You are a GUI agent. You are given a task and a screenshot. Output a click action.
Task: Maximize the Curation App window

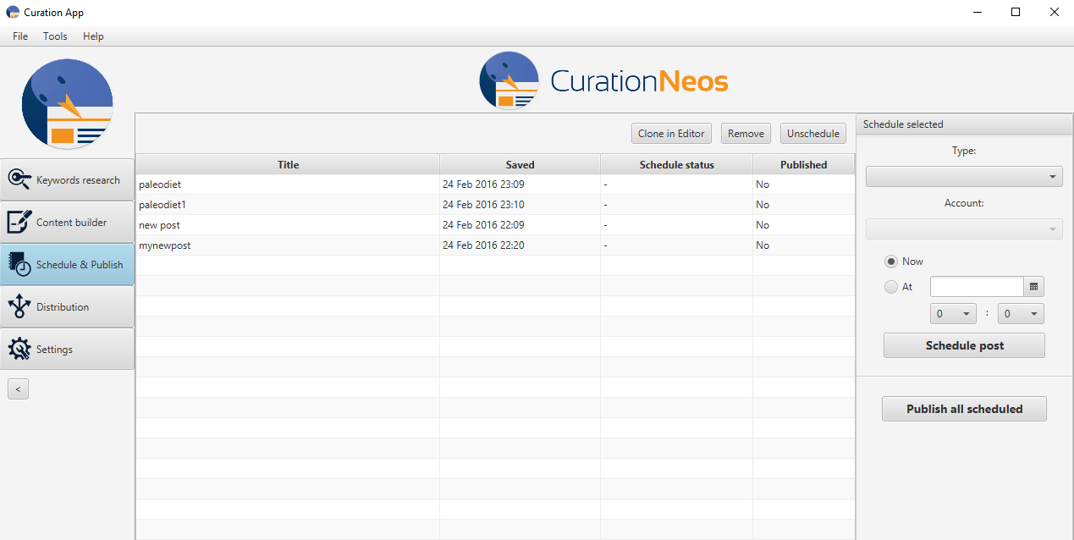click(x=1016, y=12)
